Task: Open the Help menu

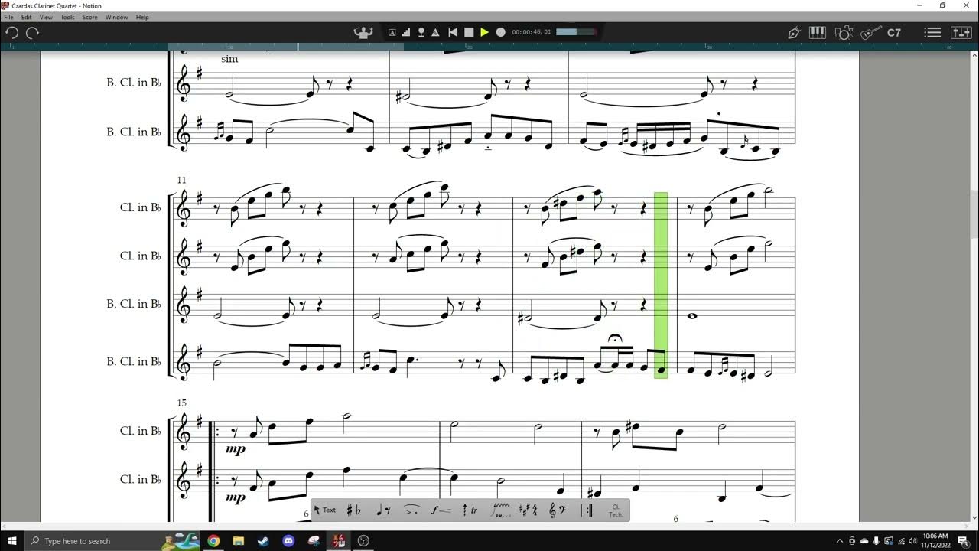Action: pyautogui.click(x=142, y=17)
